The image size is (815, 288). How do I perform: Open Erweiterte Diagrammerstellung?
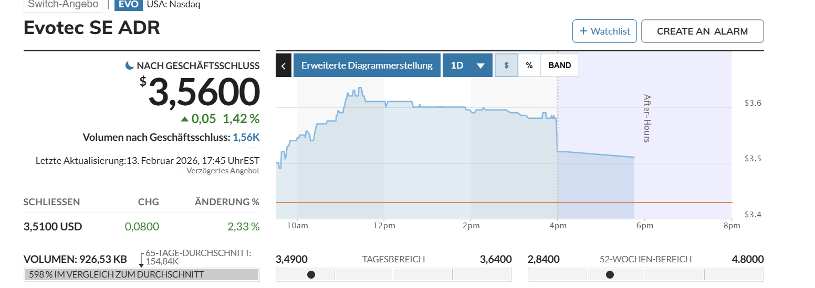tap(367, 65)
